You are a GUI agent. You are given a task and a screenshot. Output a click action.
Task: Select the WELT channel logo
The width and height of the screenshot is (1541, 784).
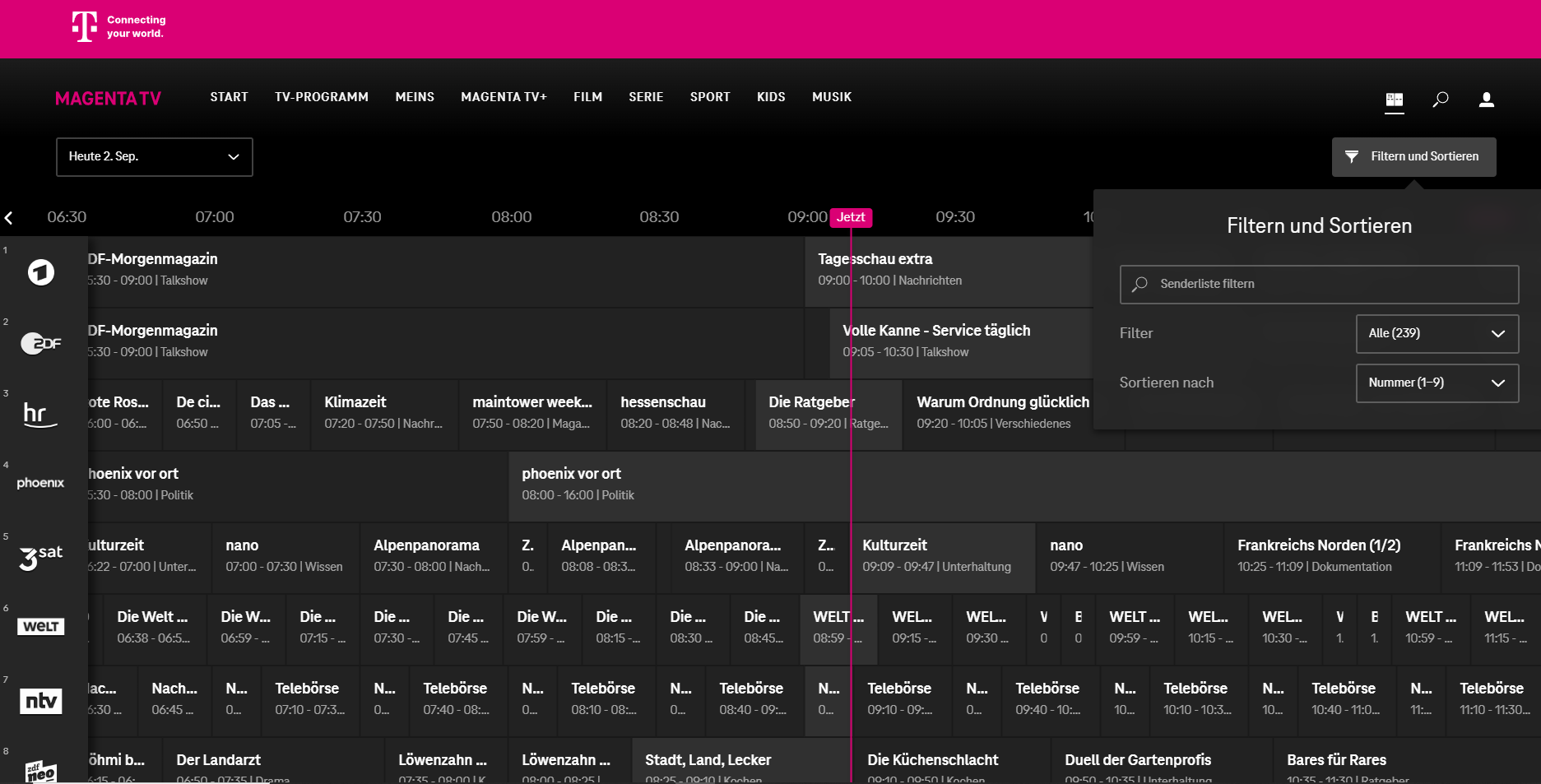41,627
